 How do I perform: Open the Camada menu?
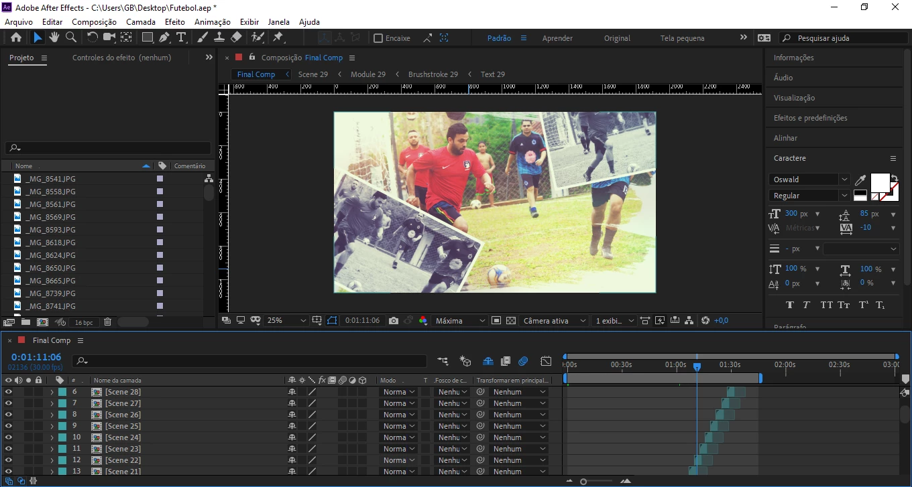pos(141,22)
